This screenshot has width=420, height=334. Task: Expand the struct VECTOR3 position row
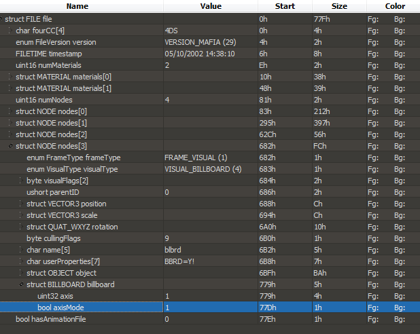(x=21, y=204)
